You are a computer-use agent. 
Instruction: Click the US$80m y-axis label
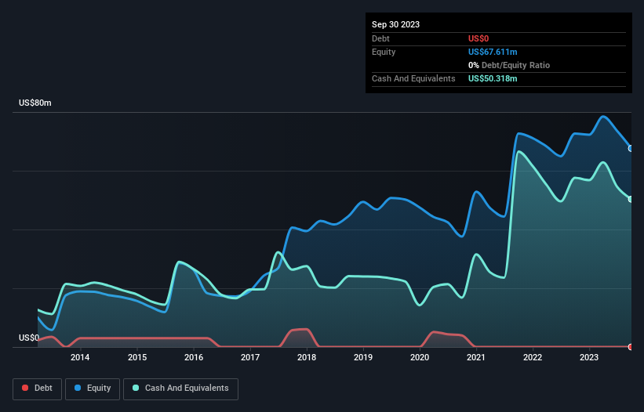click(35, 103)
